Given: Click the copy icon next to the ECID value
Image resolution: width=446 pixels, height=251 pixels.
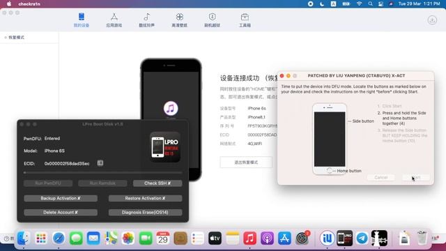Looking at the screenshot, I should (x=100, y=163).
